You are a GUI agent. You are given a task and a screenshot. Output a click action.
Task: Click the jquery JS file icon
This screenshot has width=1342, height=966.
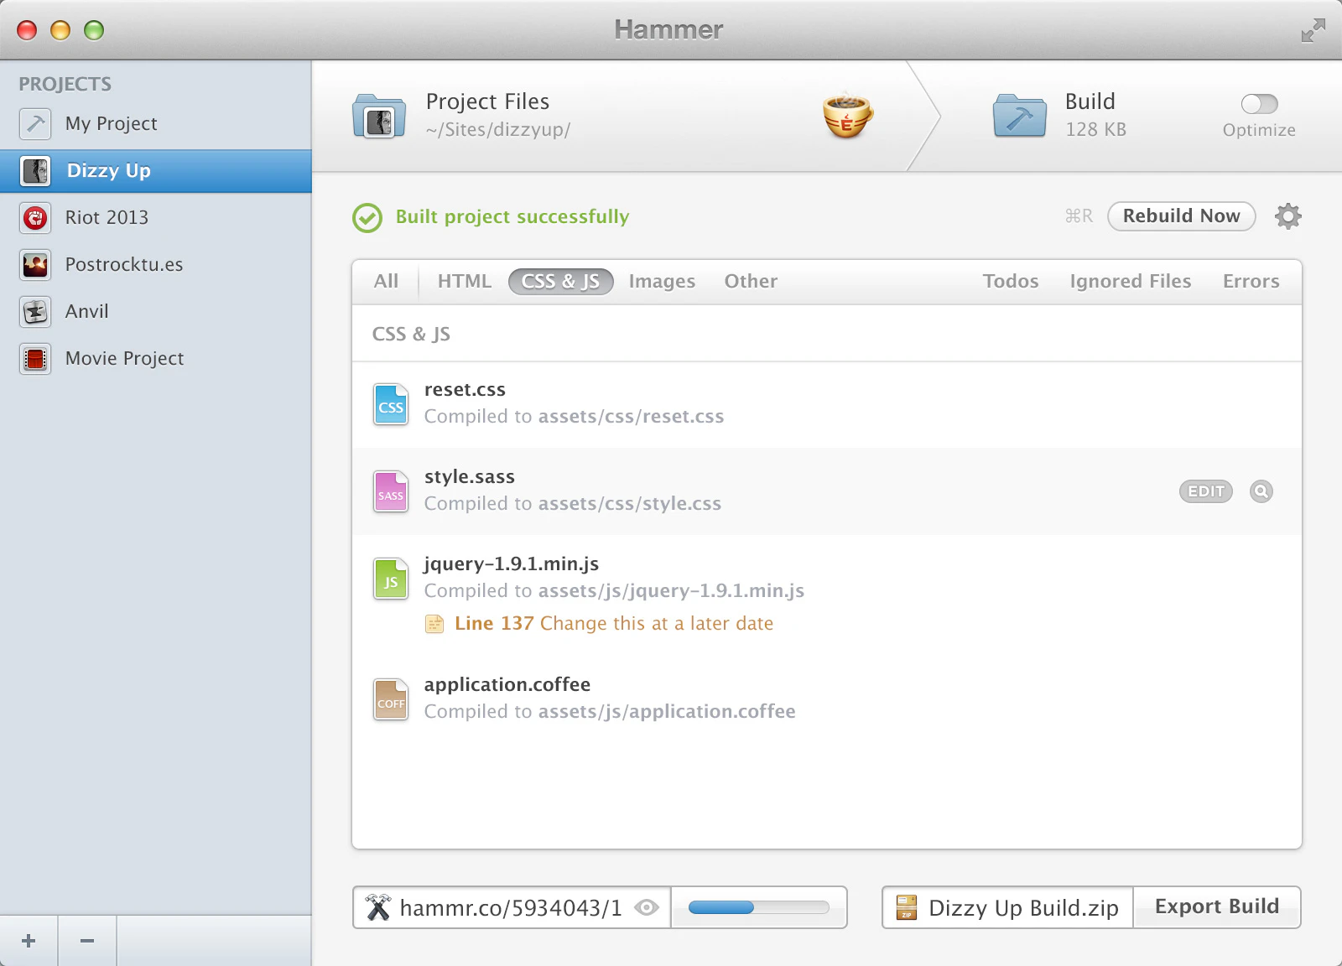click(x=391, y=579)
